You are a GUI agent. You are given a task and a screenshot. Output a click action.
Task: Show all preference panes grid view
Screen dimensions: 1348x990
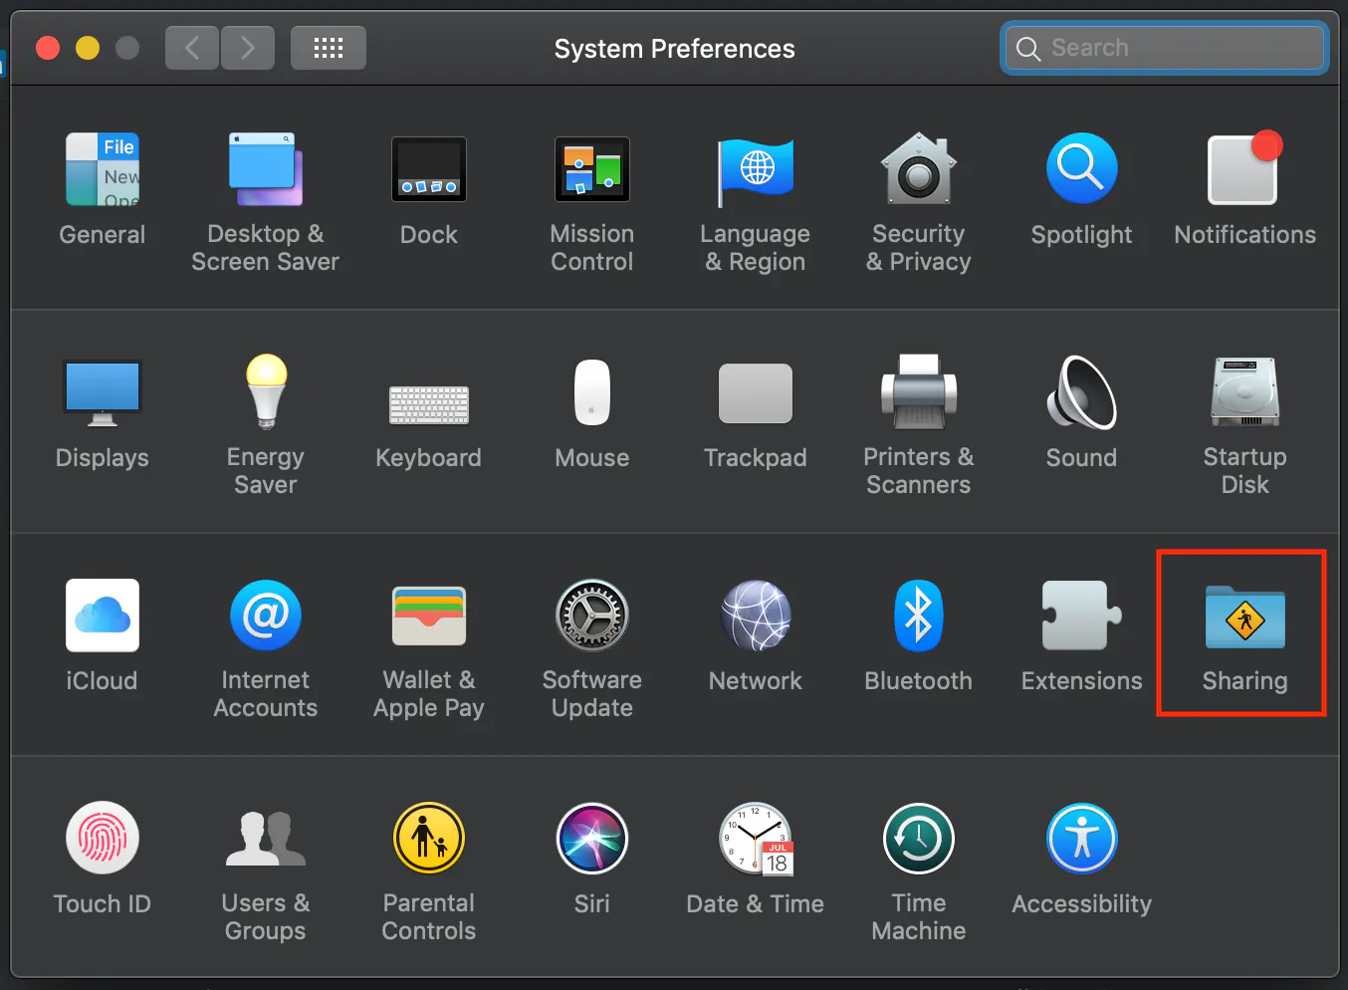coord(329,47)
